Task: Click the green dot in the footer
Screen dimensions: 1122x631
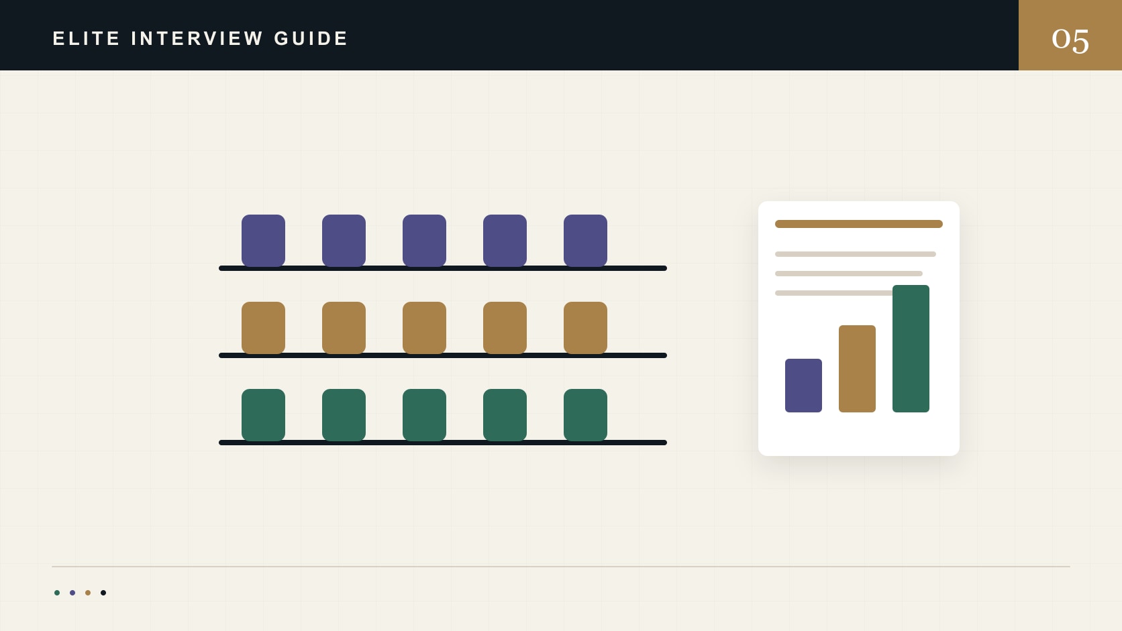Action: pos(57,593)
